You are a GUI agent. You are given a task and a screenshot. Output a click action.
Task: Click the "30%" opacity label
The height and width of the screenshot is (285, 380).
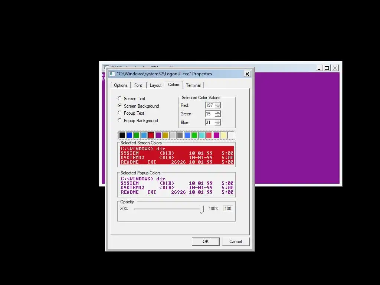(x=124, y=209)
